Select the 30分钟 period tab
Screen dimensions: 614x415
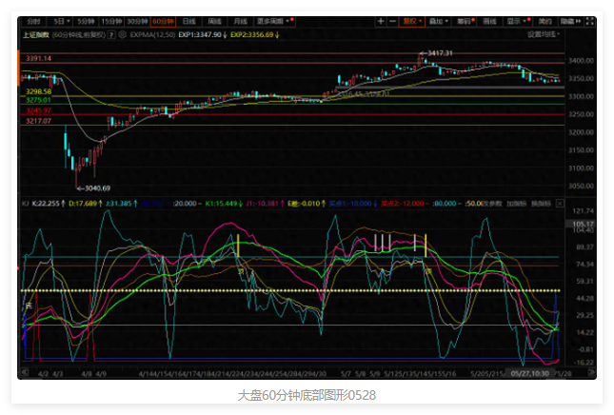137,21
